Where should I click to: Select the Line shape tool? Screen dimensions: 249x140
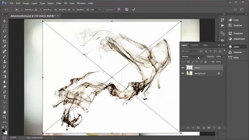(4, 107)
